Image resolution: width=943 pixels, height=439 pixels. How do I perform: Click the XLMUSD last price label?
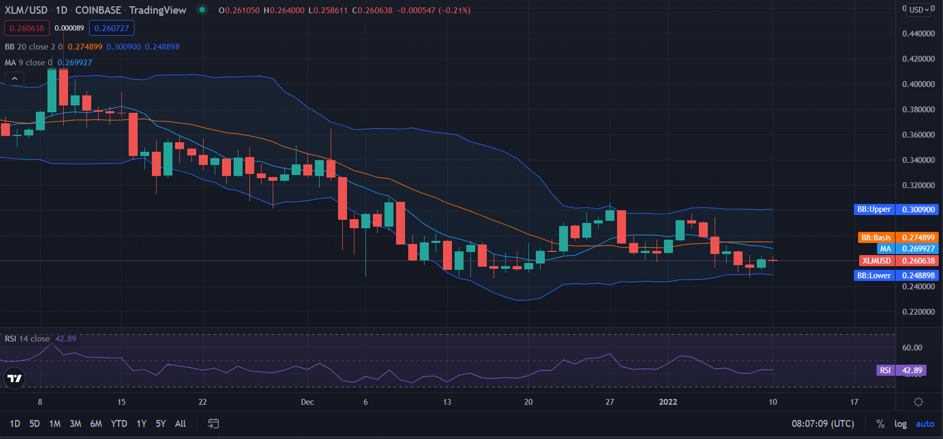coord(899,260)
